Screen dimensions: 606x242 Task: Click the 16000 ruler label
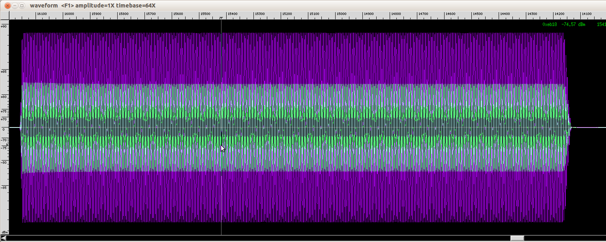click(69, 14)
